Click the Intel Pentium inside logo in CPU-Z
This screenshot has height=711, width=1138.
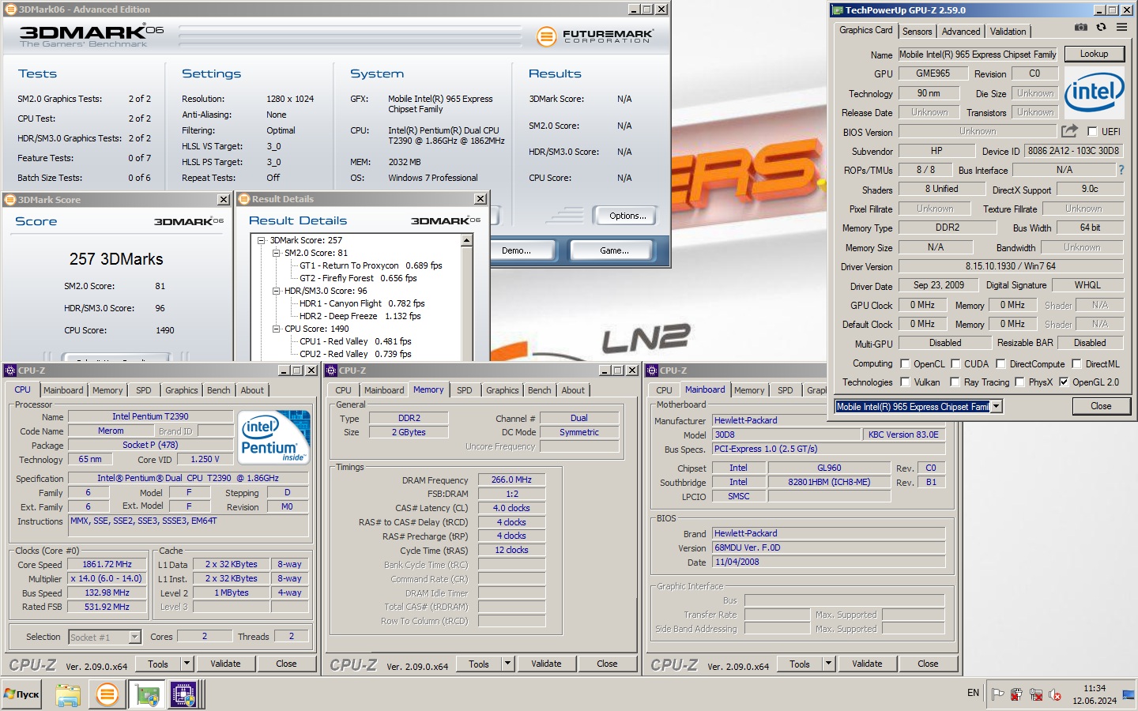tap(273, 437)
